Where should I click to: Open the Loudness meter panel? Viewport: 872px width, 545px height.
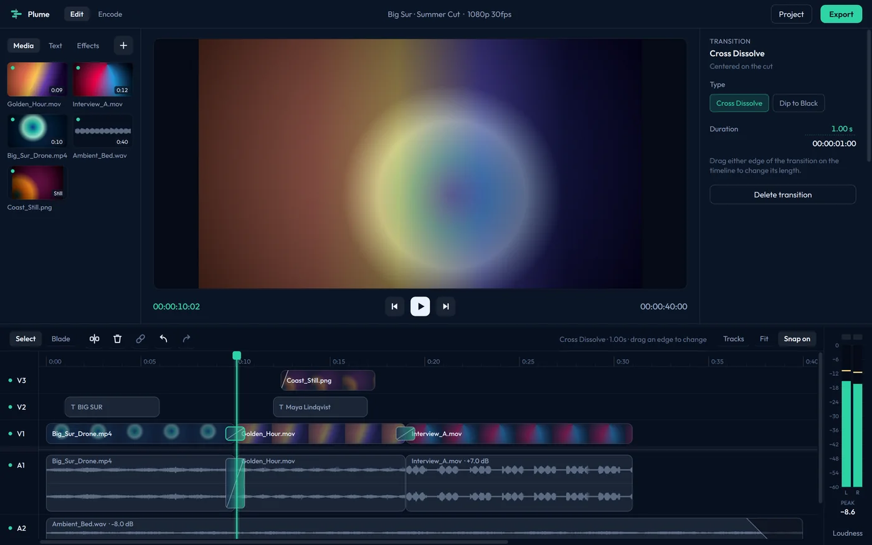(x=847, y=533)
